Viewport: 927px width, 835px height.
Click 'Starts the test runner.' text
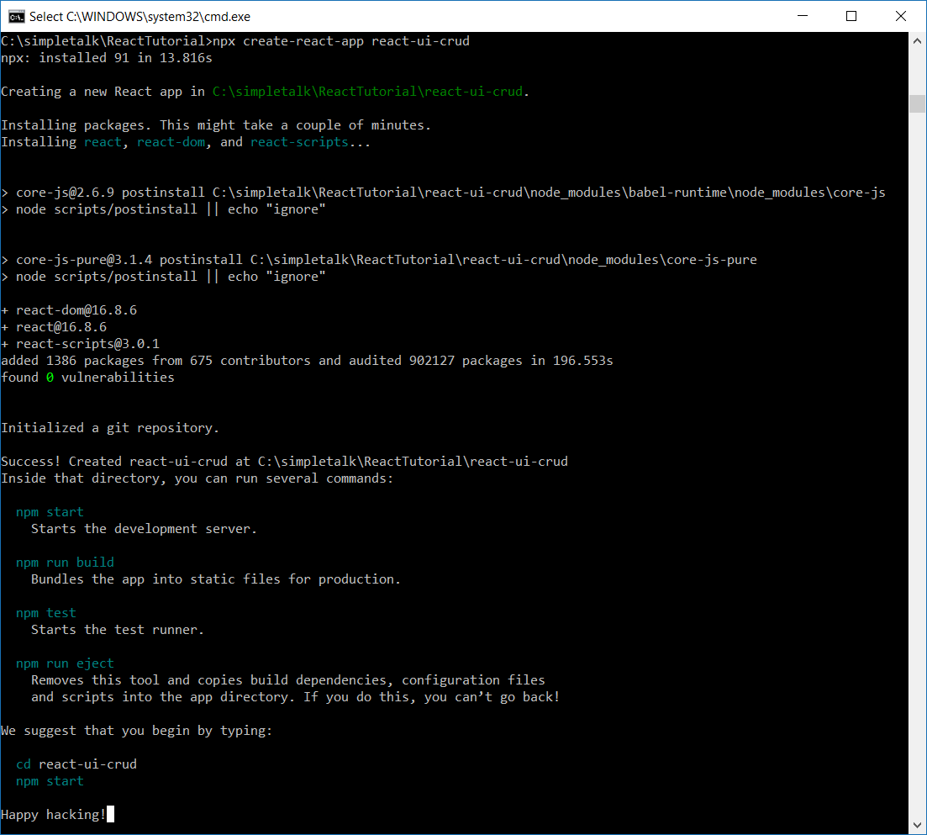point(118,630)
